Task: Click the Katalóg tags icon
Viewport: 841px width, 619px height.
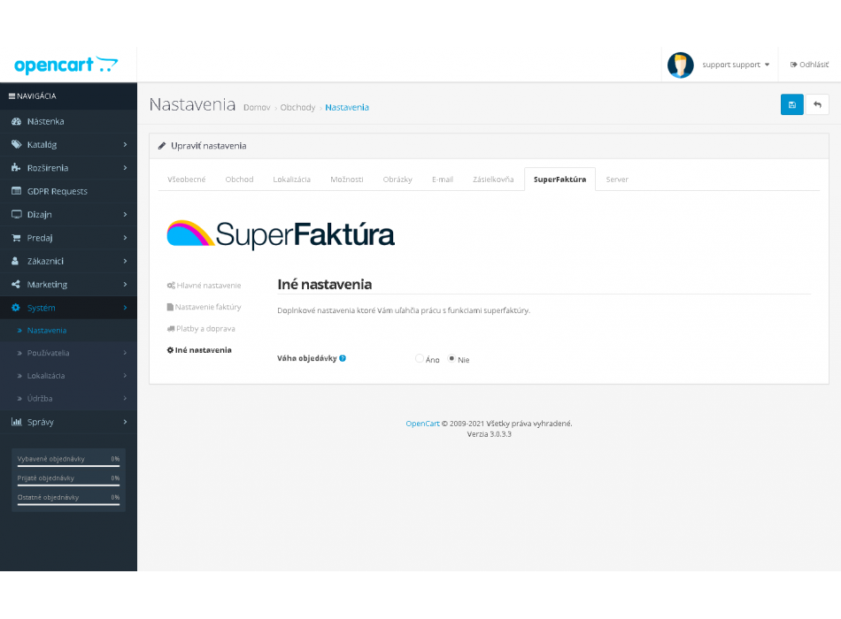Action: click(x=16, y=145)
